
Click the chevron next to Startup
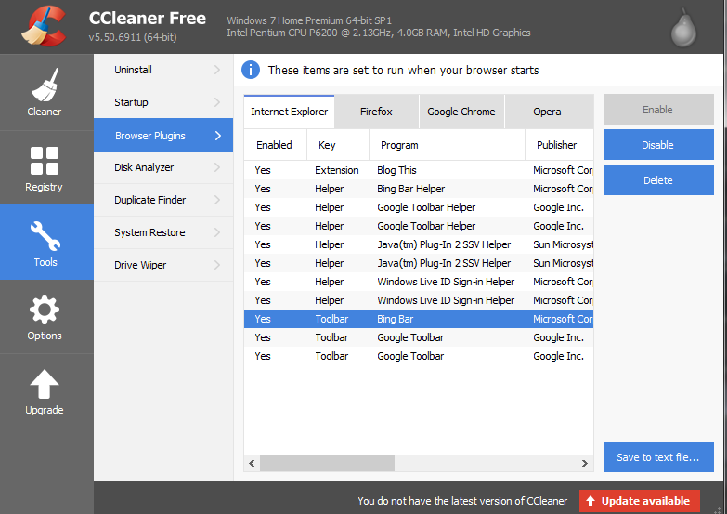(217, 102)
